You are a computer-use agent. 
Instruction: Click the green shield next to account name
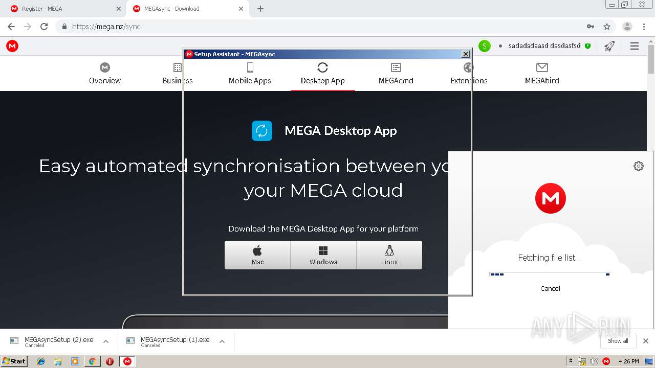click(587, 46)
